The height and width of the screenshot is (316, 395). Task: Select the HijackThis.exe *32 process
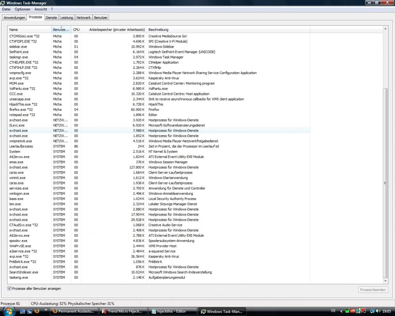click(159, 104)
